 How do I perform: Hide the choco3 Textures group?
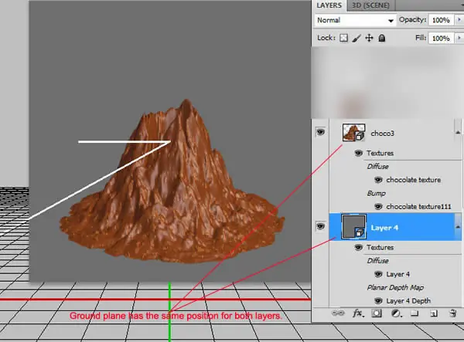coord(358,153)
